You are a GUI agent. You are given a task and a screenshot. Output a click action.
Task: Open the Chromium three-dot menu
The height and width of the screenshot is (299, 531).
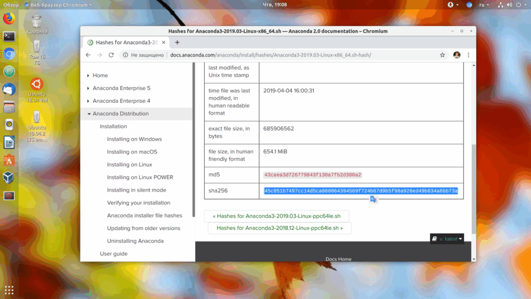click(x=468, y=55)
